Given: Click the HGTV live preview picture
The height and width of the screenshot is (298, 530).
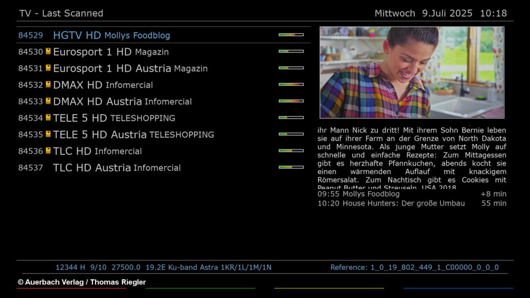Looking at the screenshot, I should (412, 73).
